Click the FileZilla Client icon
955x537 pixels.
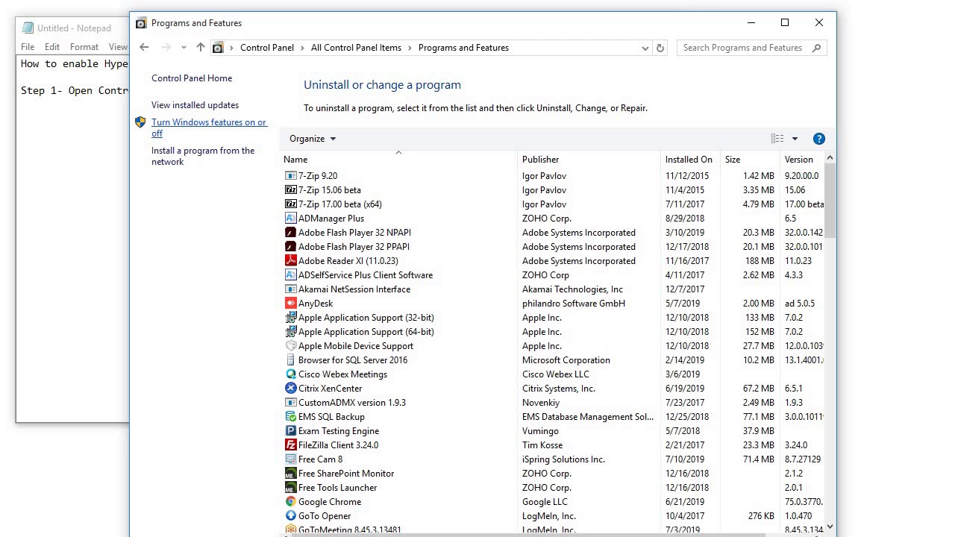(x=290, y=445)
